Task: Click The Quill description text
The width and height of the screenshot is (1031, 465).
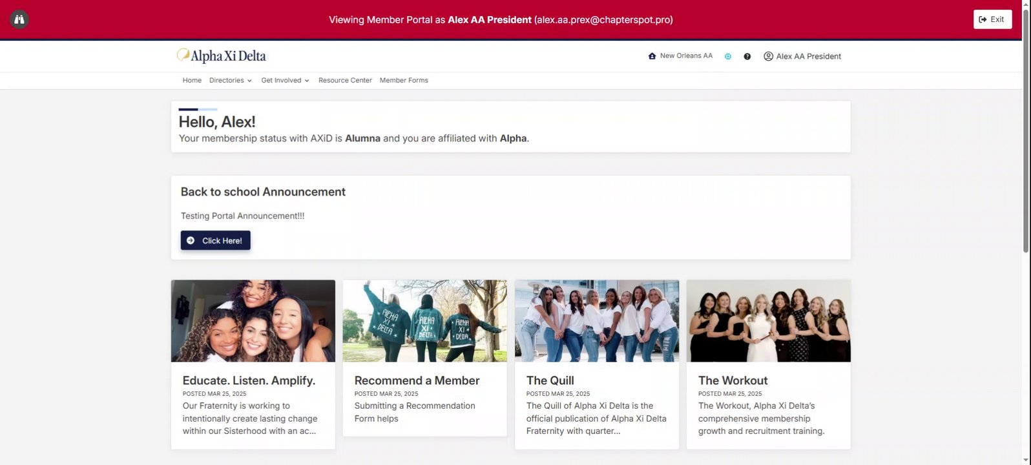Action: click(x=596, y=418)
